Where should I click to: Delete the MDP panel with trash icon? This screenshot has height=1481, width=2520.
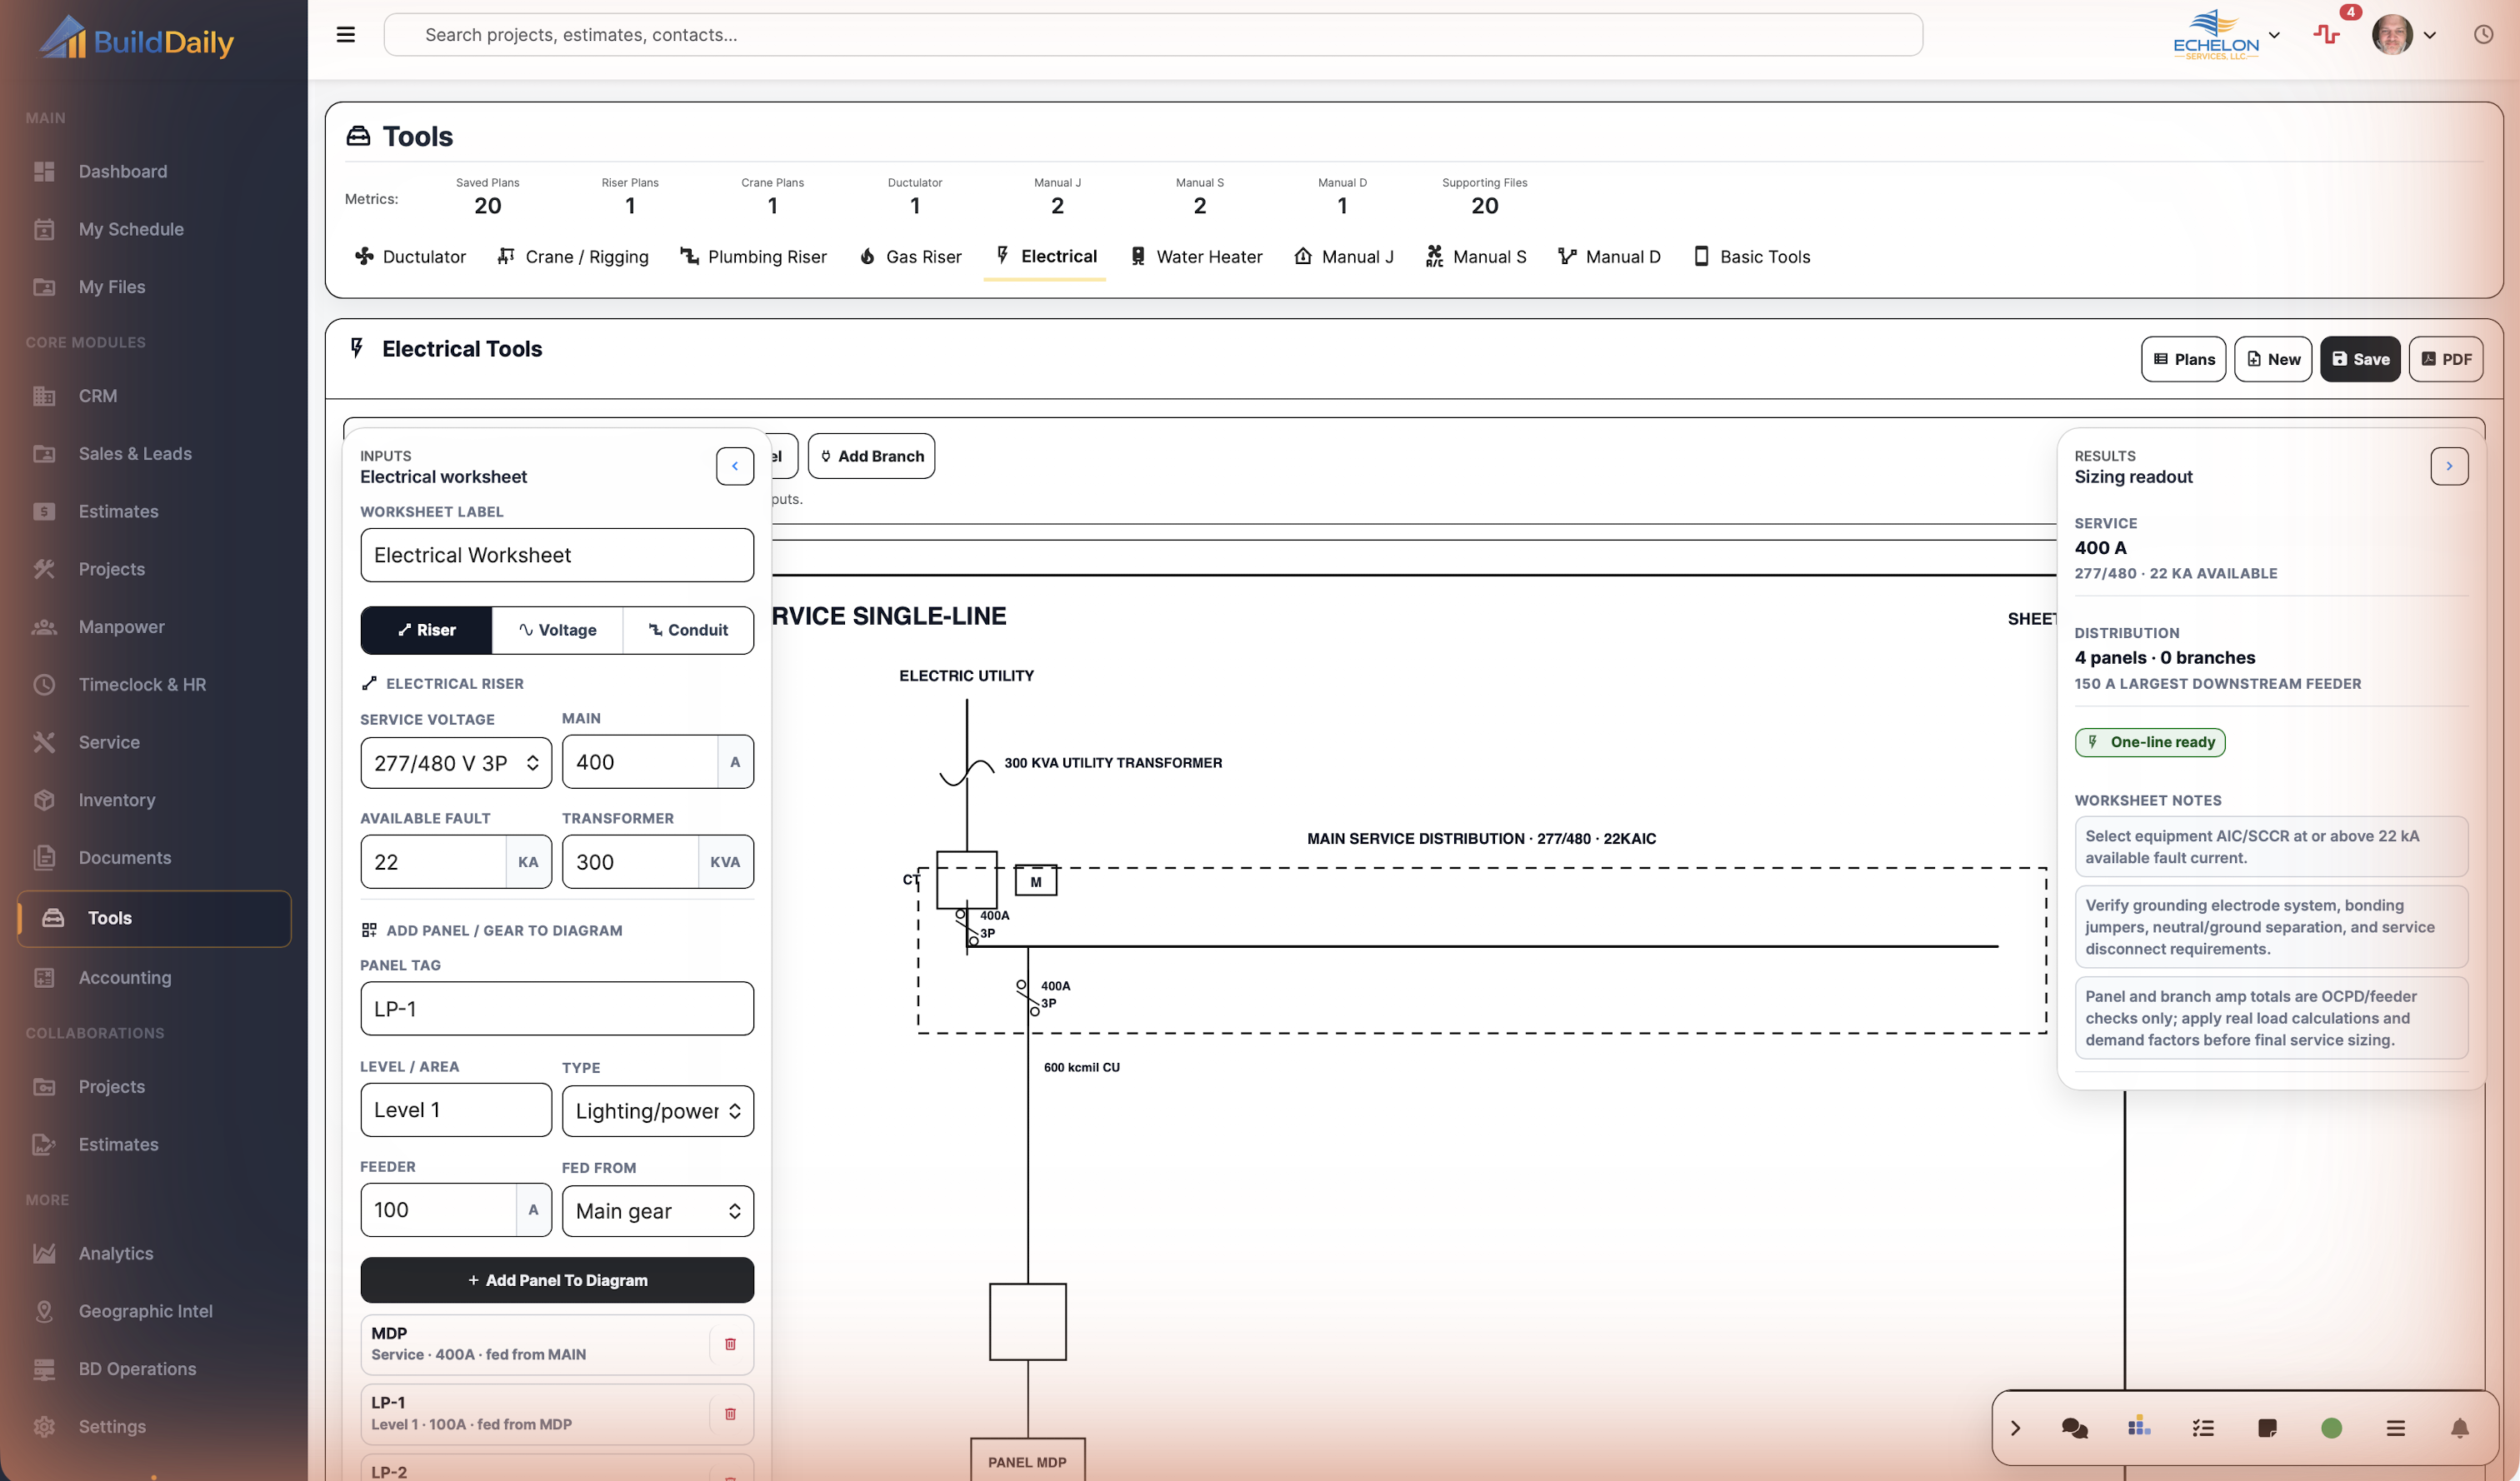[730, 1344]
